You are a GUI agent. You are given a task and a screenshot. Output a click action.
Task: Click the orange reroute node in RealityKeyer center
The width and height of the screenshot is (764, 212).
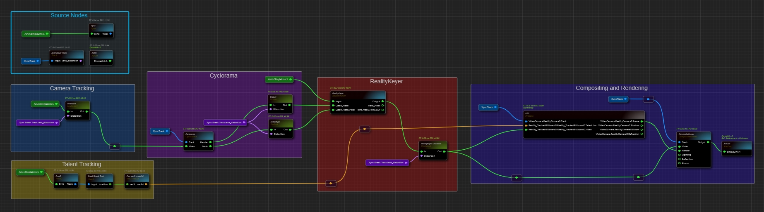point(364,129)
